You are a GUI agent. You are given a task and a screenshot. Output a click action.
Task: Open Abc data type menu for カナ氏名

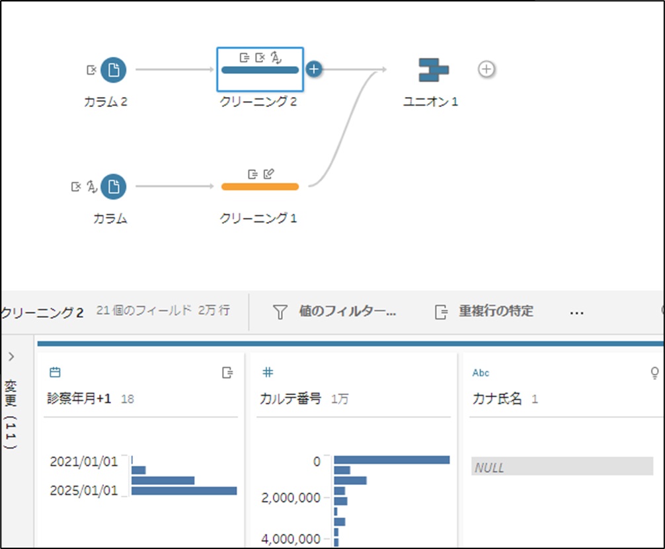[481, 373]
